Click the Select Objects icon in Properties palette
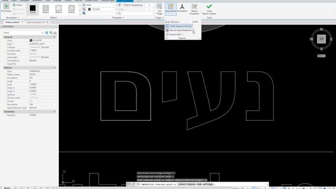This screenshot has height=189, width=336. pos(51,33)
